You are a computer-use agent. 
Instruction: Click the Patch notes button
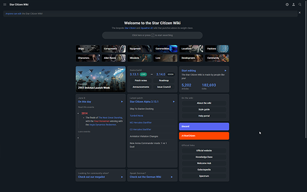[x=141, y=80]
